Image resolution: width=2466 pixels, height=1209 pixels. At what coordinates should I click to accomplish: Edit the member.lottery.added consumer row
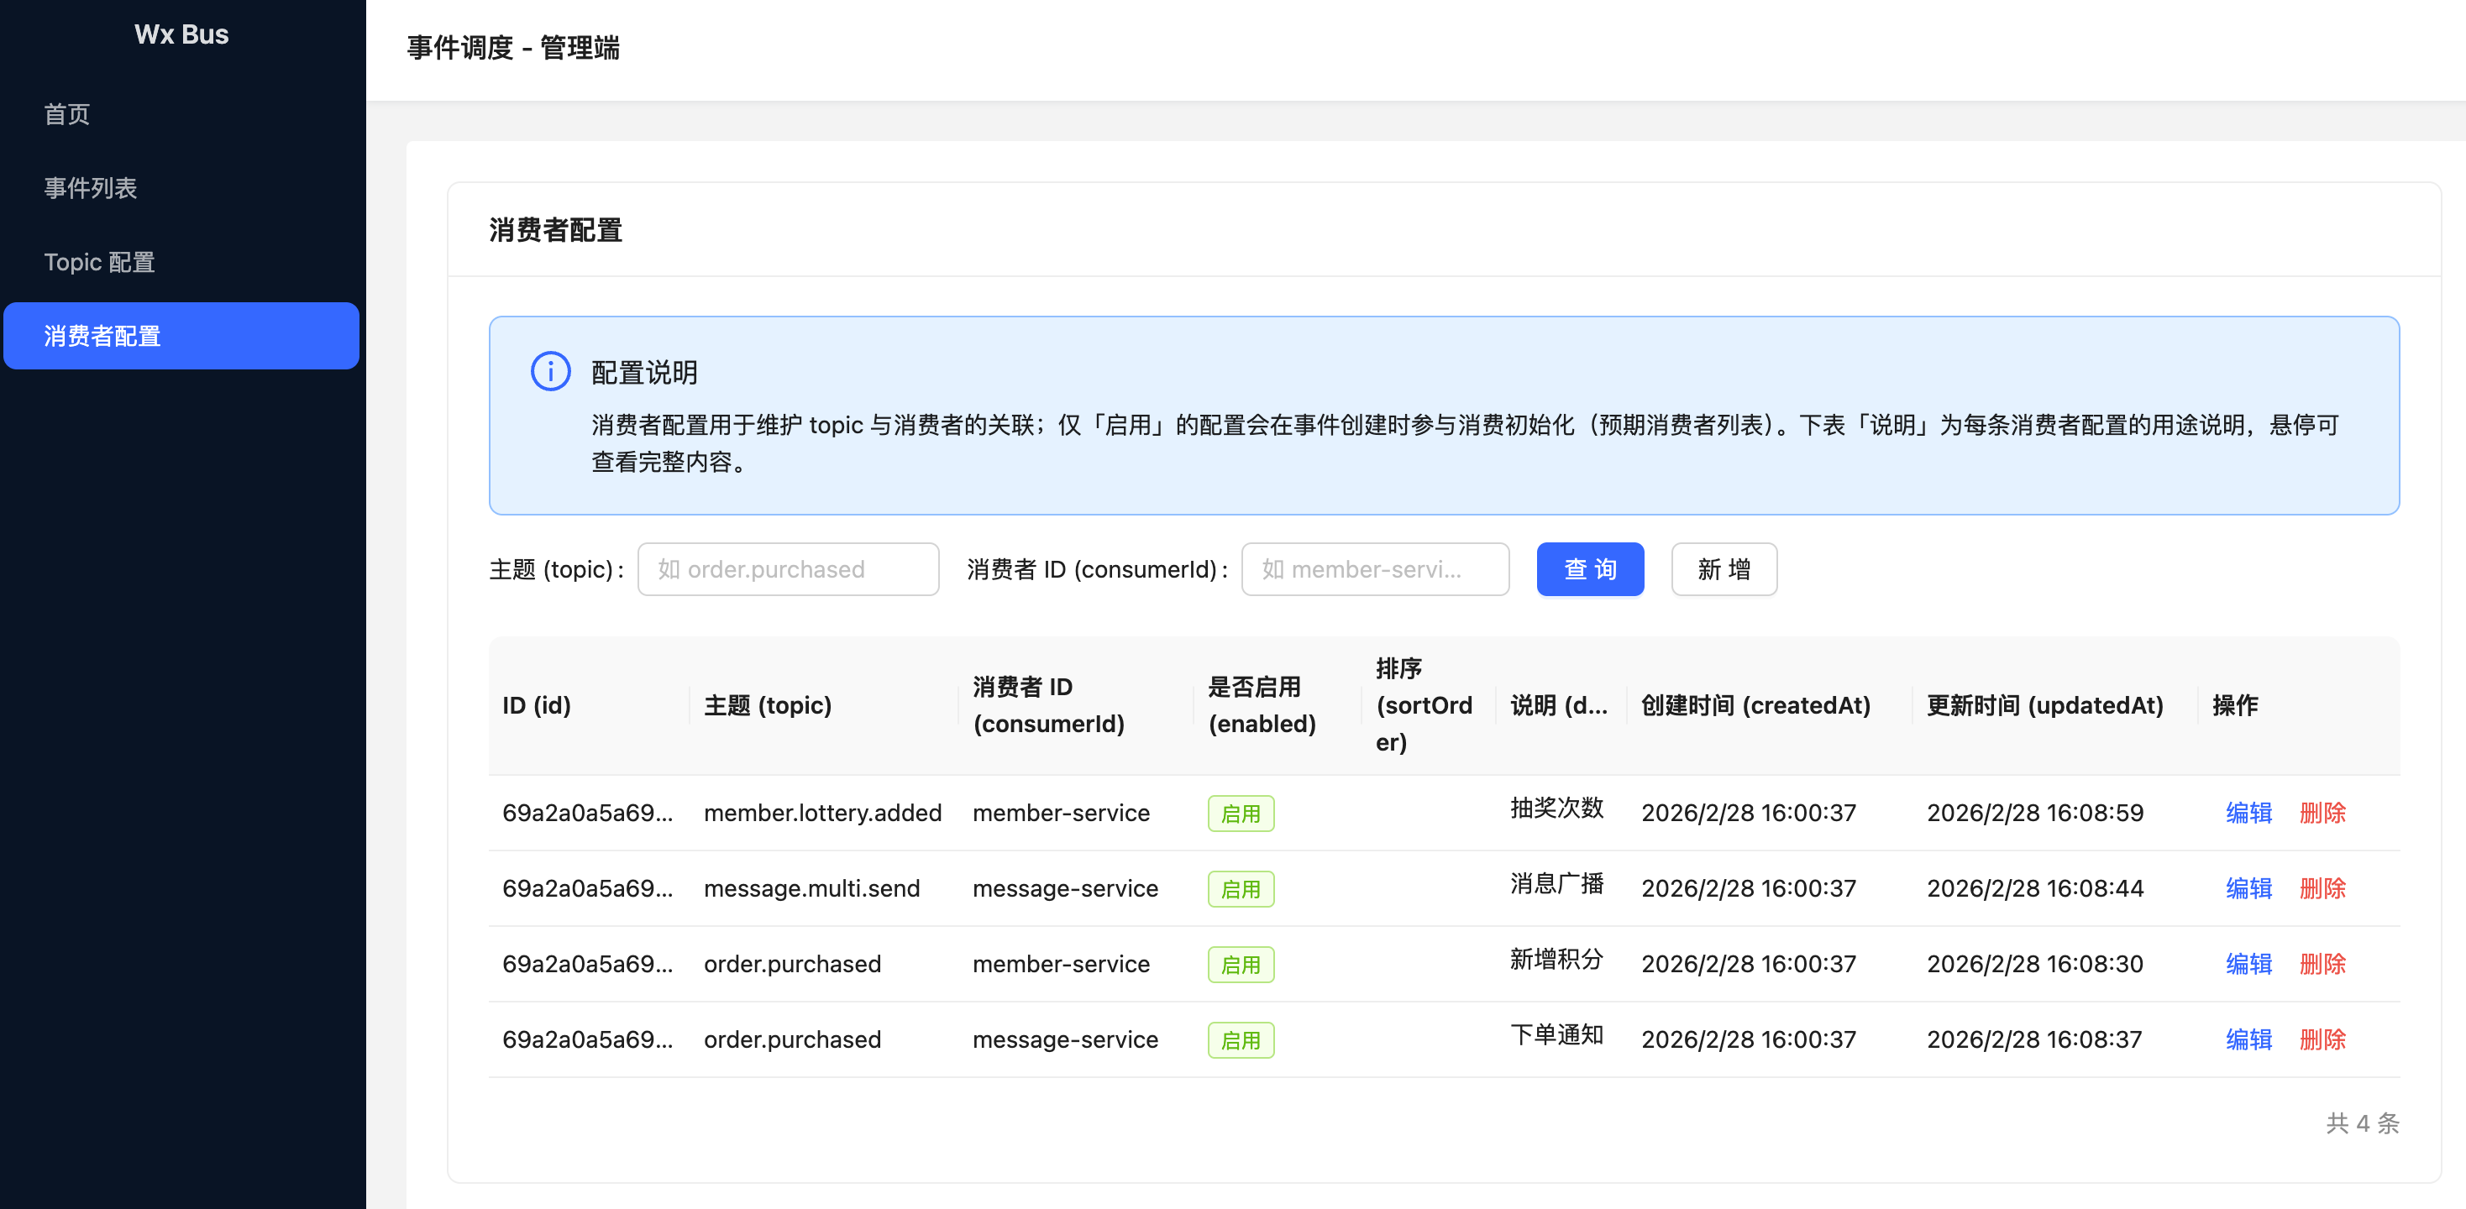[x=2248, y=813]
